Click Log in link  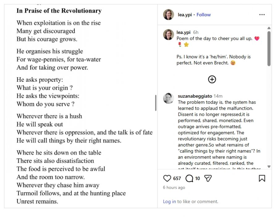click(169, 202)
